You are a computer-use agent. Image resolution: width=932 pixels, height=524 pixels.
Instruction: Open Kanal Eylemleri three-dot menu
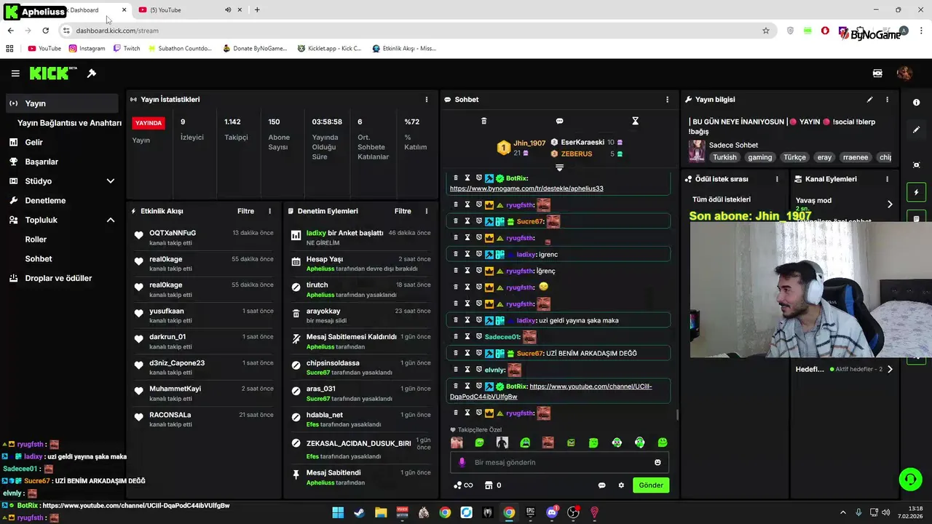[x=887, y=179]
